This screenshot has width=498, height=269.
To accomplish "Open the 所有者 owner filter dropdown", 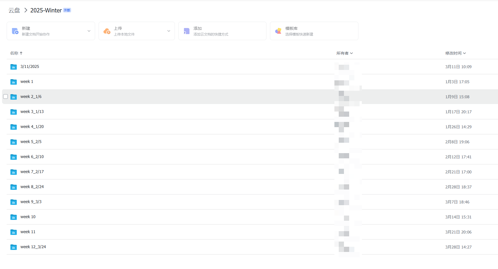I will [345, 53].
